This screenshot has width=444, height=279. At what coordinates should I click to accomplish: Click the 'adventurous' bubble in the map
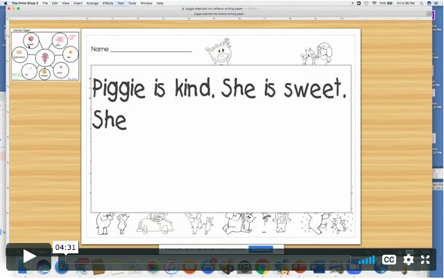pos(19,55)
